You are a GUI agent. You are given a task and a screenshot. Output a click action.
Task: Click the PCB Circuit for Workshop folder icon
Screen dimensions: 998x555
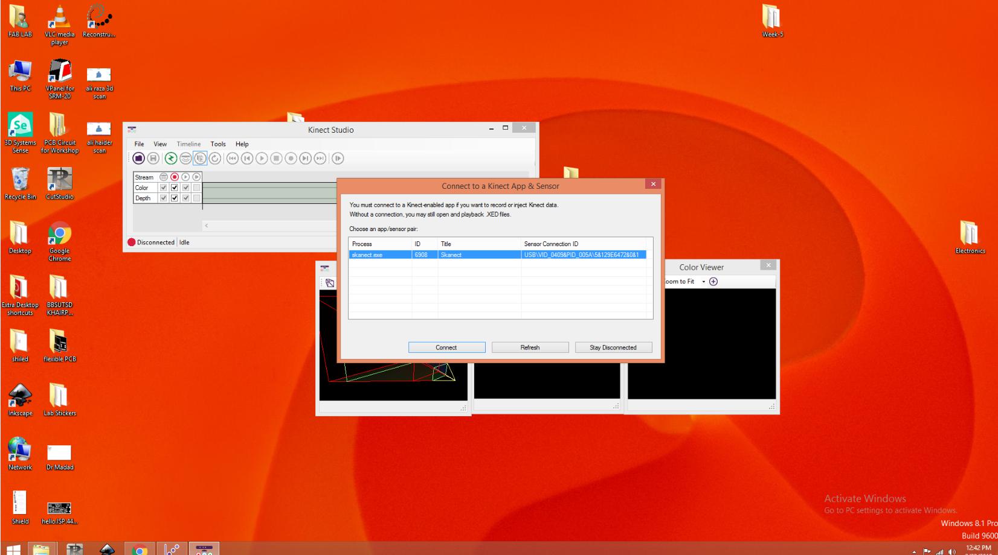pyautogui.click(x=59, y=133)
